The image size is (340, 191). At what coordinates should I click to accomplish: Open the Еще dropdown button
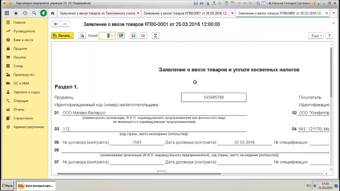pos(316,36)
